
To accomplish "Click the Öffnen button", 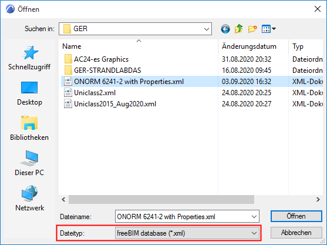I will click(x=296, y=216).
